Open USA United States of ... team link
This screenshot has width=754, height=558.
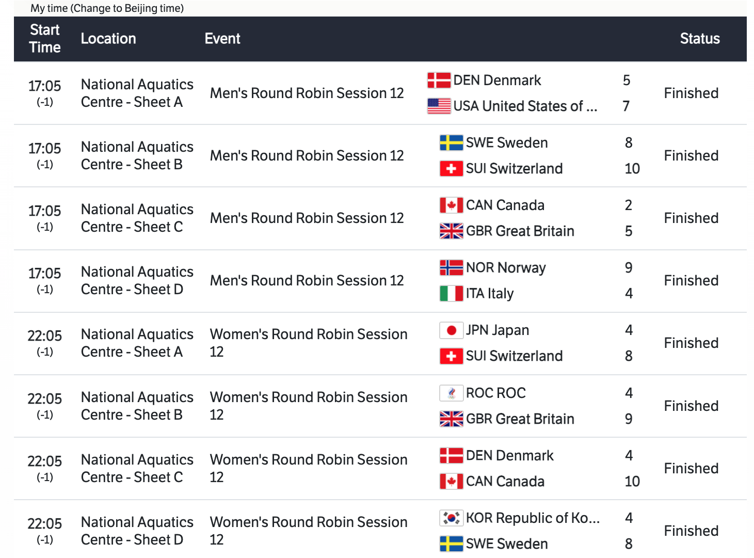point(525,106)
